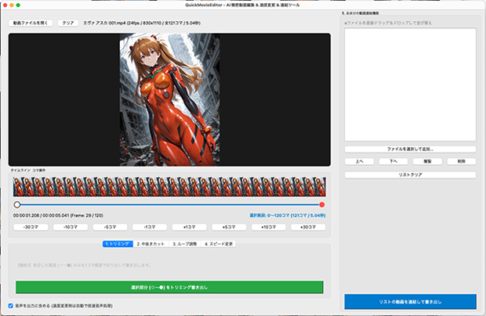Click the timecode 00:00:01.208 / 00:00:05.041 text
486x316 pixels.
pos(58,216)
